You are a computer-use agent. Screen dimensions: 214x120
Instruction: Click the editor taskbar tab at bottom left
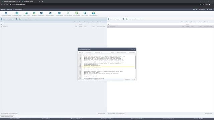click(7, 116)
